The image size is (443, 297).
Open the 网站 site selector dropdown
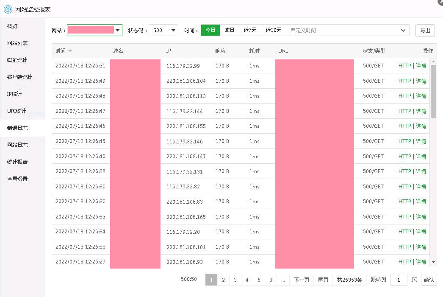click(94, 30)
